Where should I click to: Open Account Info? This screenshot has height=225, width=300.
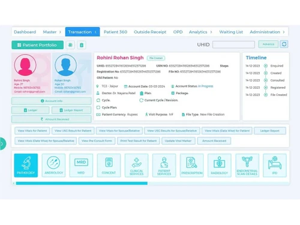[52, 101]
